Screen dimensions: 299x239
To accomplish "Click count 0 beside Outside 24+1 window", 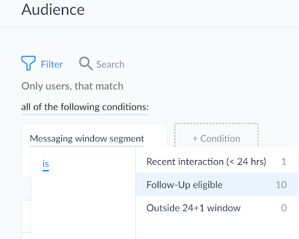I will 284,208.
